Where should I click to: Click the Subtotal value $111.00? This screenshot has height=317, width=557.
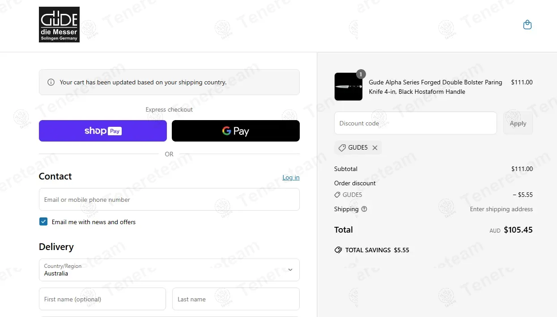pyautogui.click(x=522, y=169)
